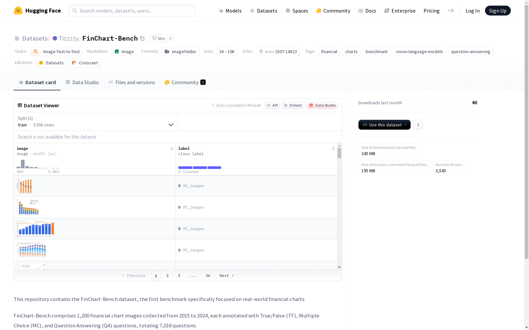Open the arxiv:2507.14823 paper link
The height and width of the screenshot is (330, 529).
click(x=278, y=51)
